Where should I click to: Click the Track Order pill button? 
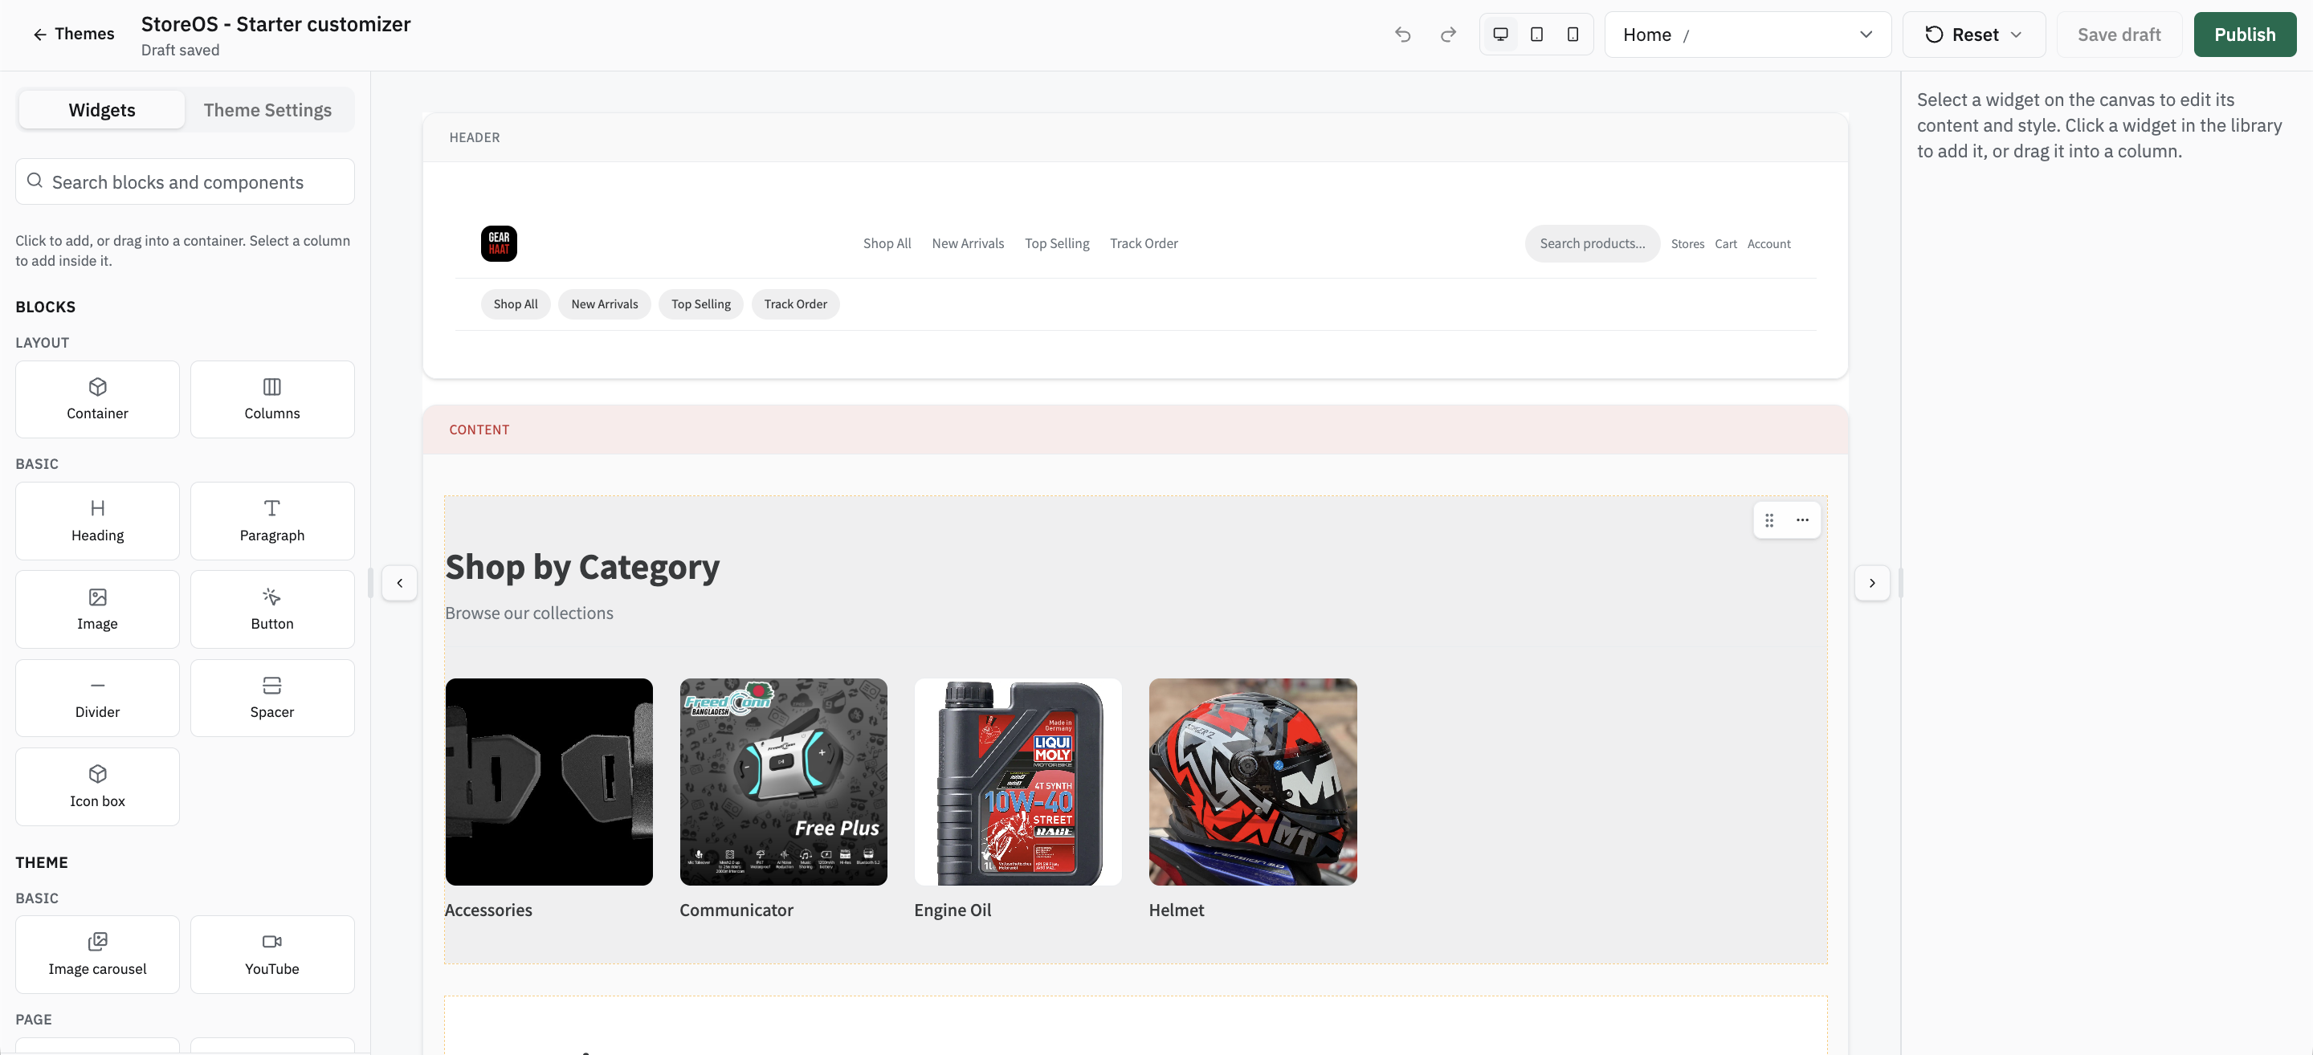[796, 304]
